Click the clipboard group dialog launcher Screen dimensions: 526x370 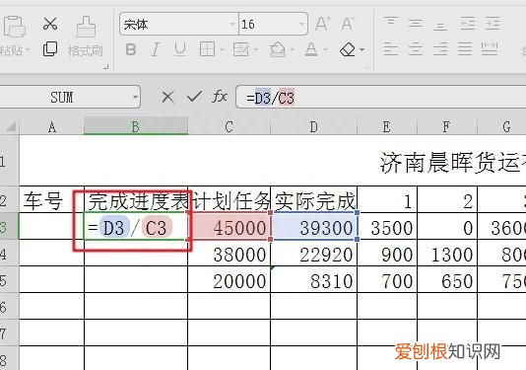(106, 66)
